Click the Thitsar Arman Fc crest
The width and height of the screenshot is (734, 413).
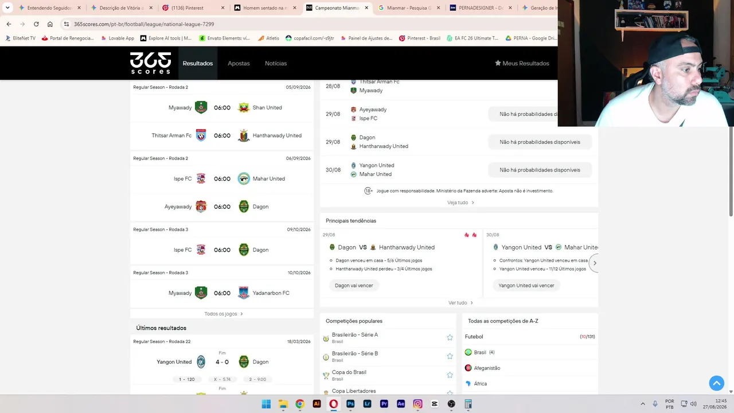point(201,135)
